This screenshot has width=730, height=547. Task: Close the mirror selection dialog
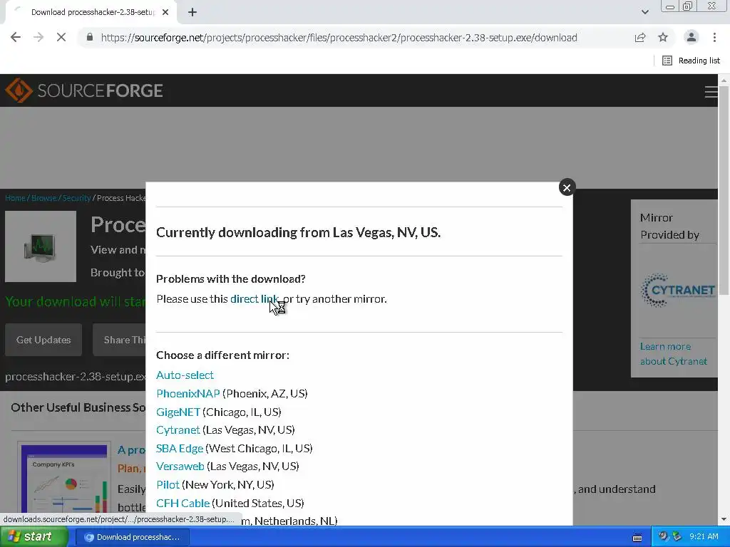click(567, 187)
